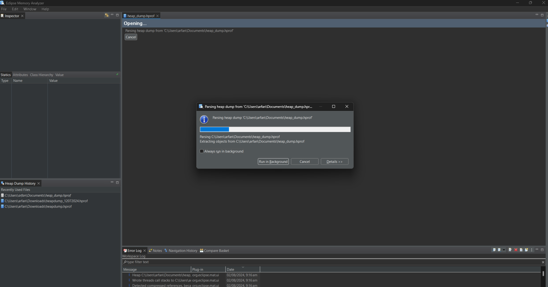Open the Window menu
The image size is (548, 287).
tap(30, 9)
